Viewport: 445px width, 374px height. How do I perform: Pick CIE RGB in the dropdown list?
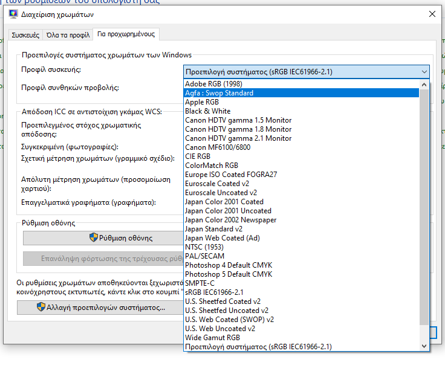pos(302,156)
